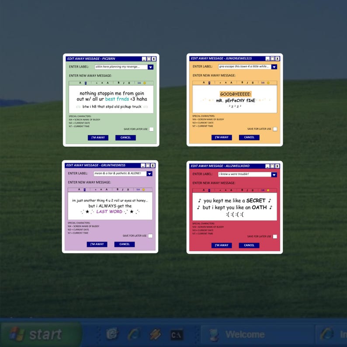Select largest font size A in GRLINTHEDRESS window
This screenshot has height=347, width=347.
pos(107,189)
